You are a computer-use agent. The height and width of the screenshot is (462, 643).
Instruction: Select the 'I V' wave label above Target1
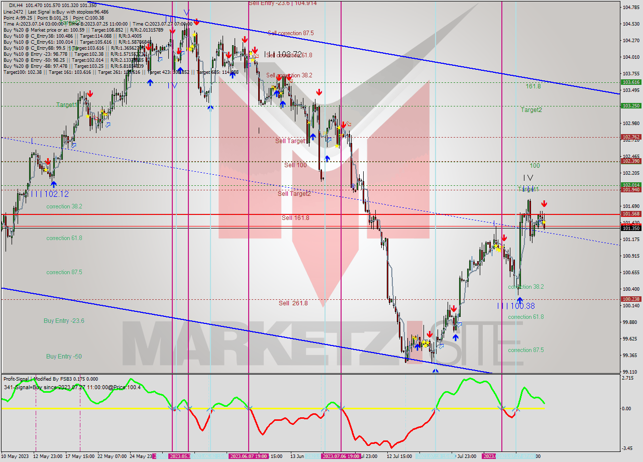(x=528, y=178)
